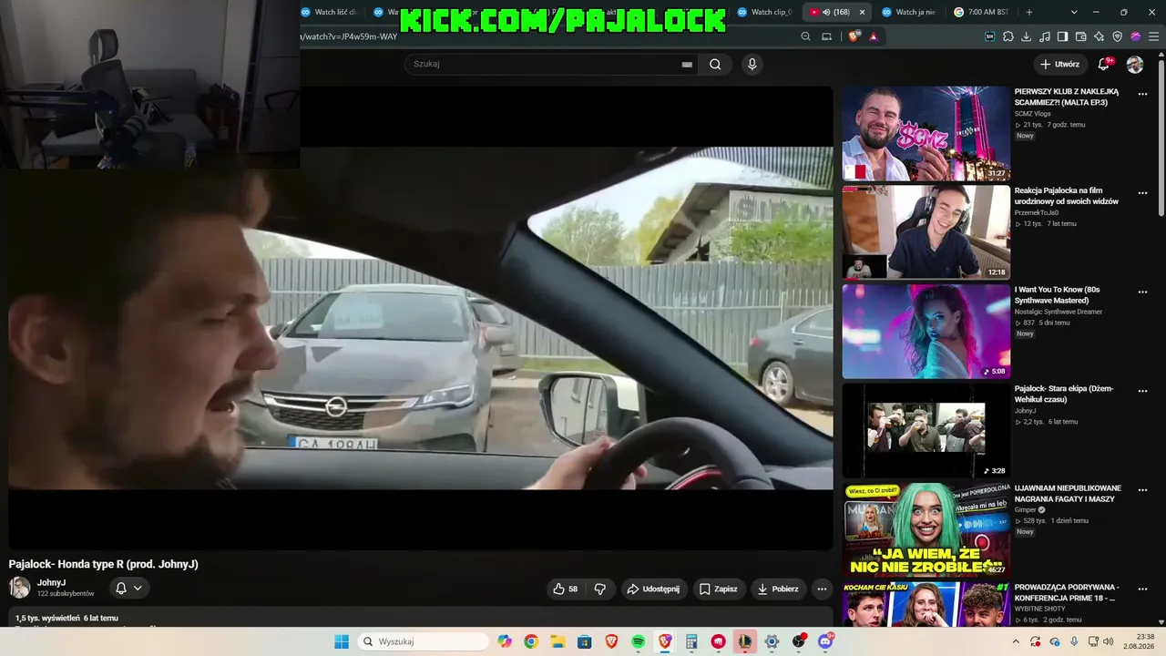Open the Brave Wallet icon
1166x656 pixels.
click(x=1081, y=36)
